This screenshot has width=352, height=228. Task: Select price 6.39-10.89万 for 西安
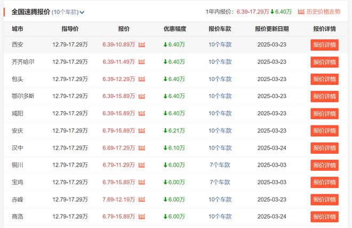(119, 44)
